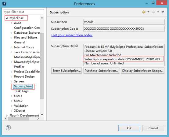Expand the Database Explorer node
The width and height of the screenshot is (169, 137).
tap(12, 33)
